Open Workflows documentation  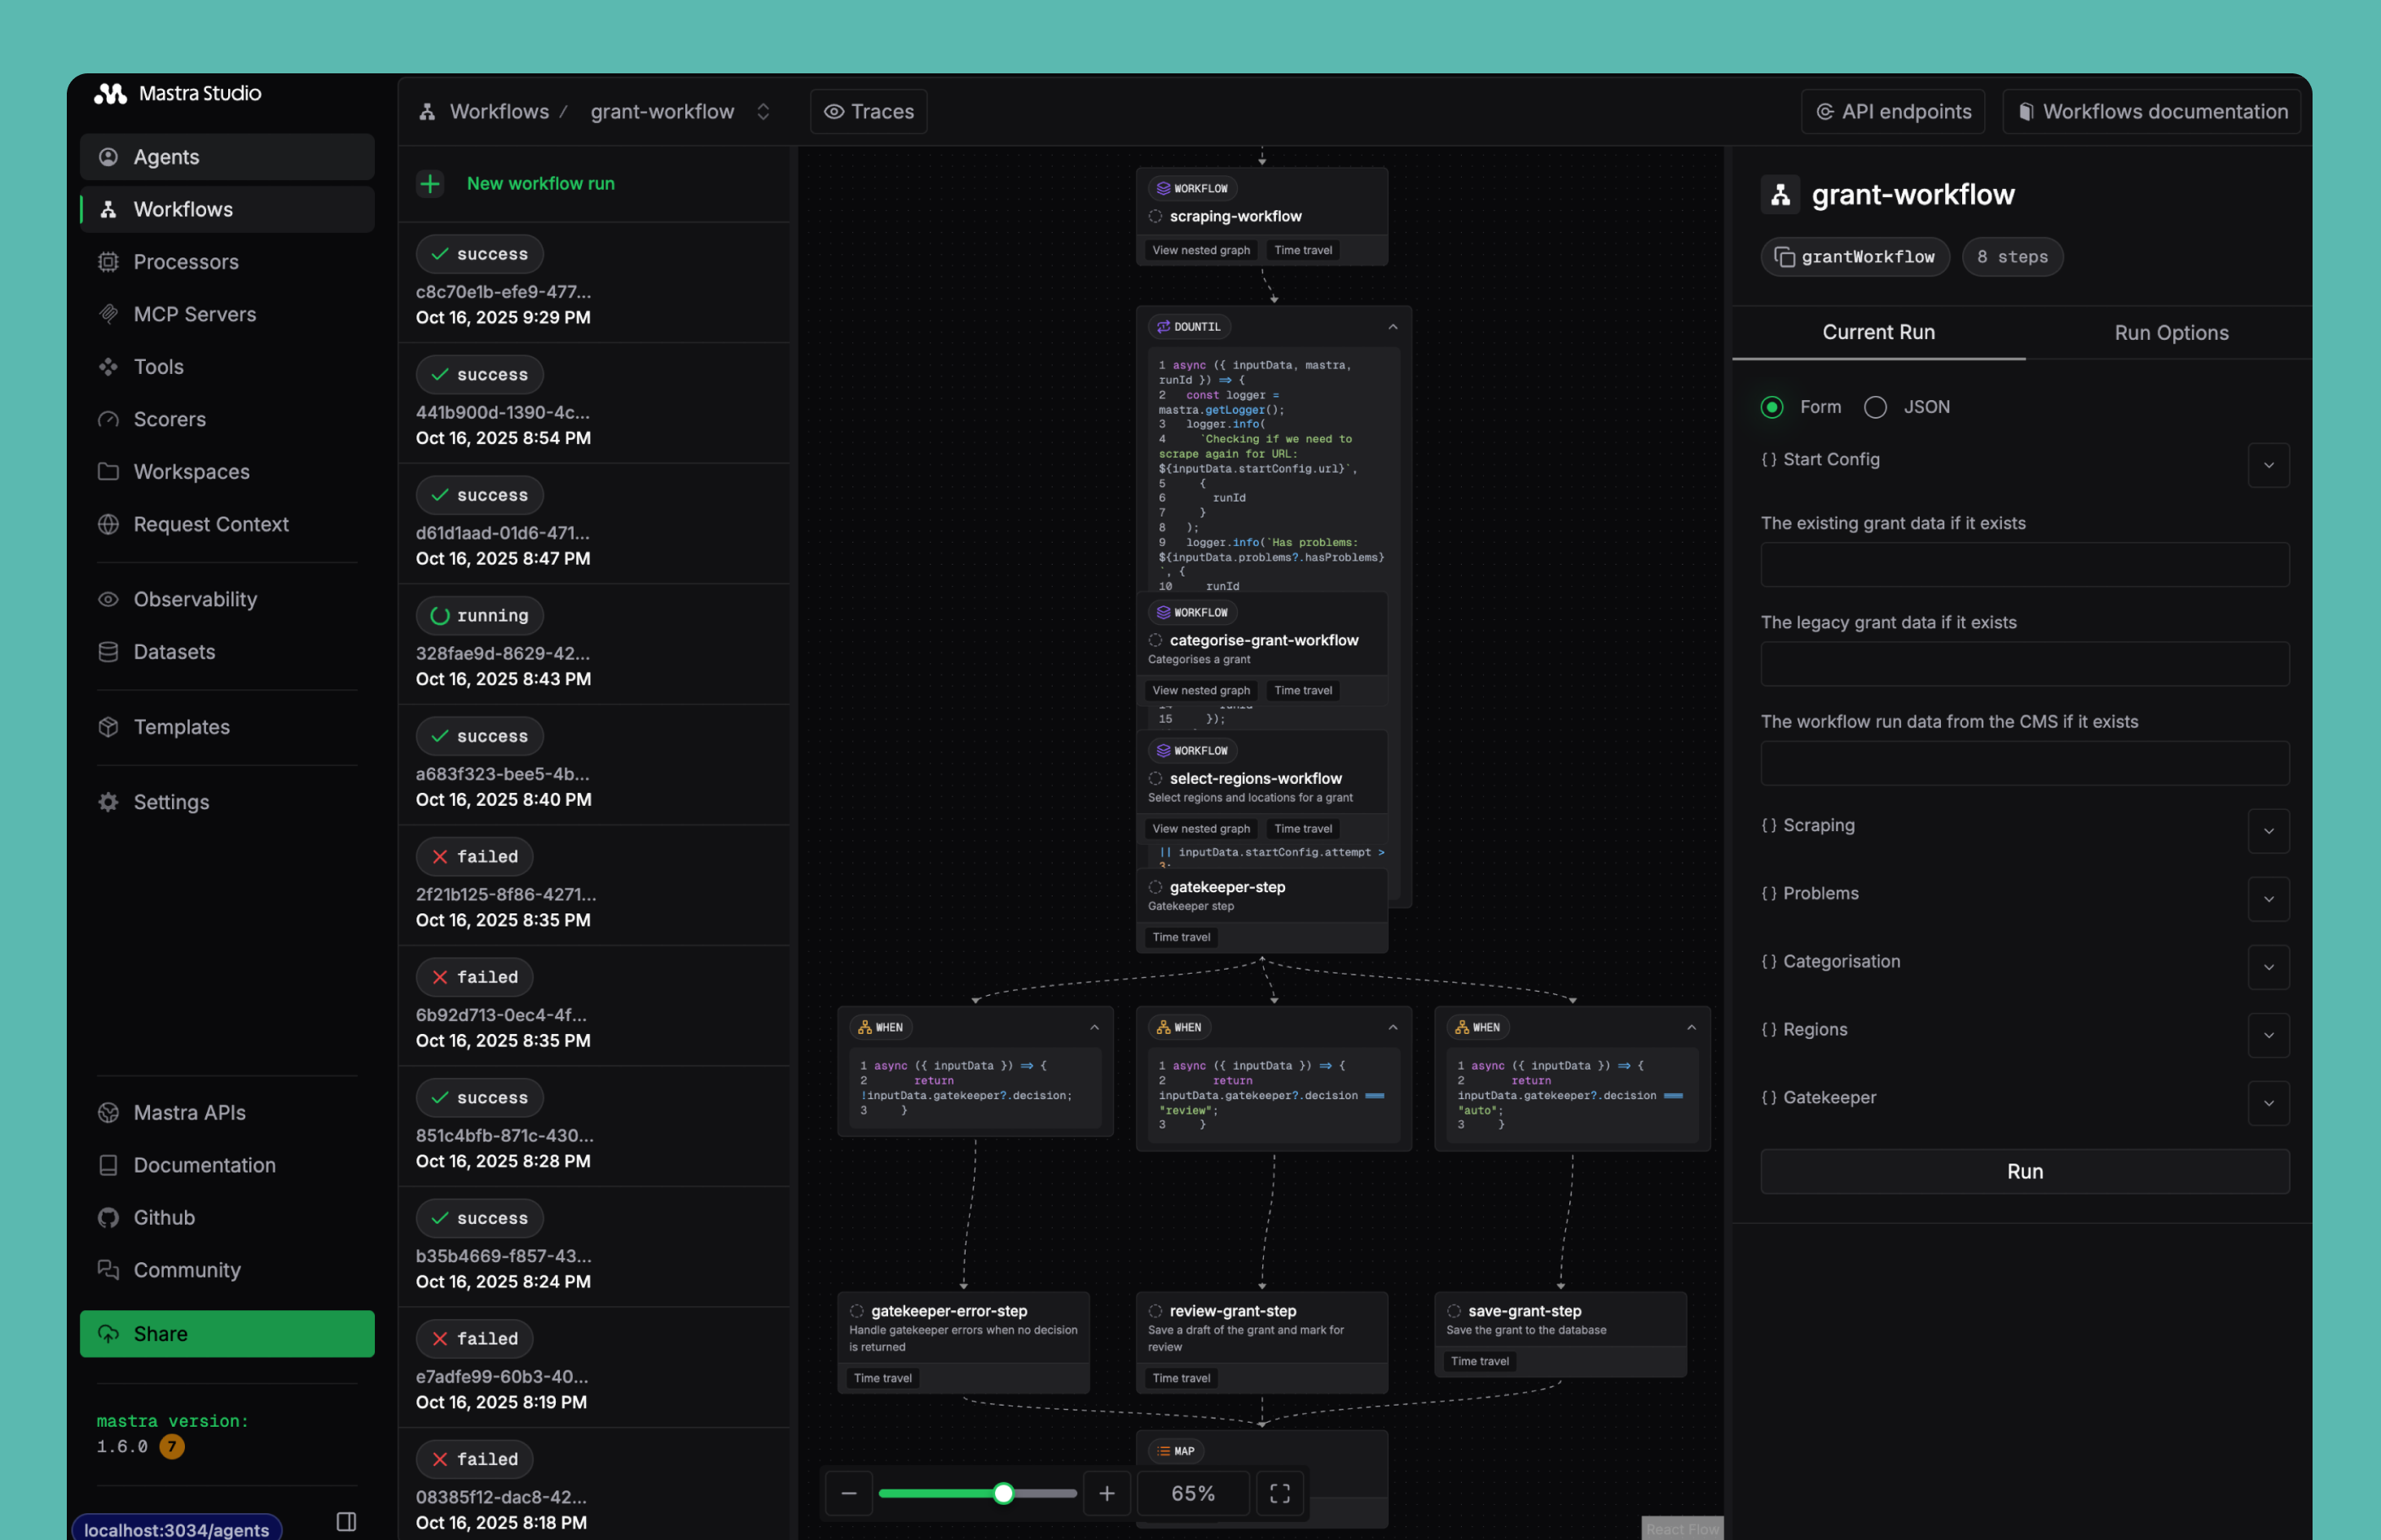pos(2151,111)
